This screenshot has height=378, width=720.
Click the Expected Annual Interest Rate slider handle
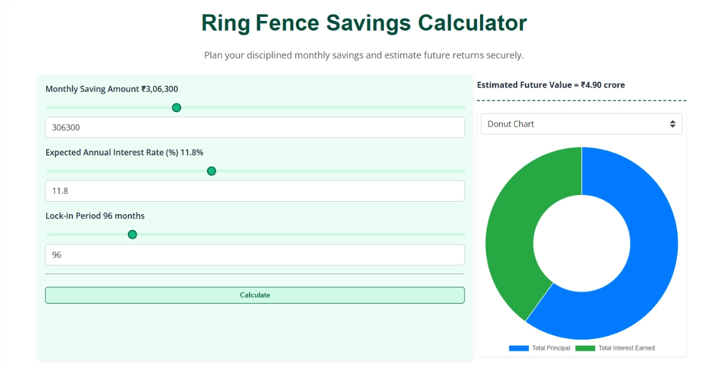point(211,171)
